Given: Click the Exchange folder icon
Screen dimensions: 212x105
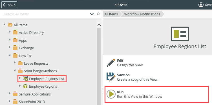Looking at the screenshot, I should [15, 48].
